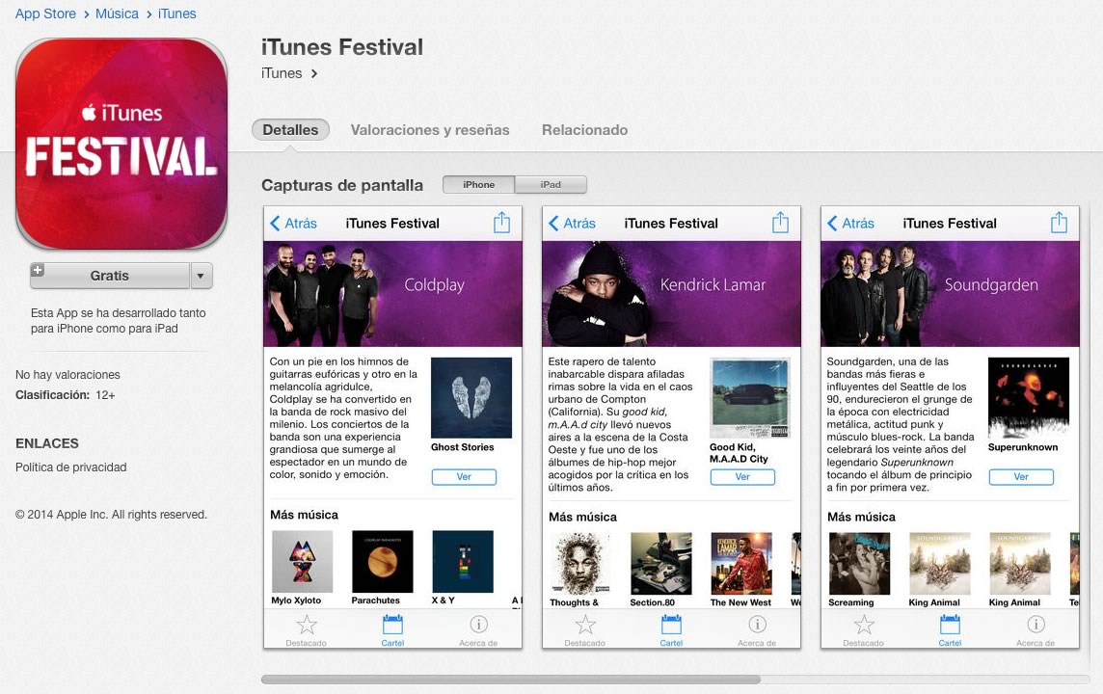1103x694 pixels.
Task: Tap Destacado star icon in Soundgarden screenshot
Action: [864, 625]
